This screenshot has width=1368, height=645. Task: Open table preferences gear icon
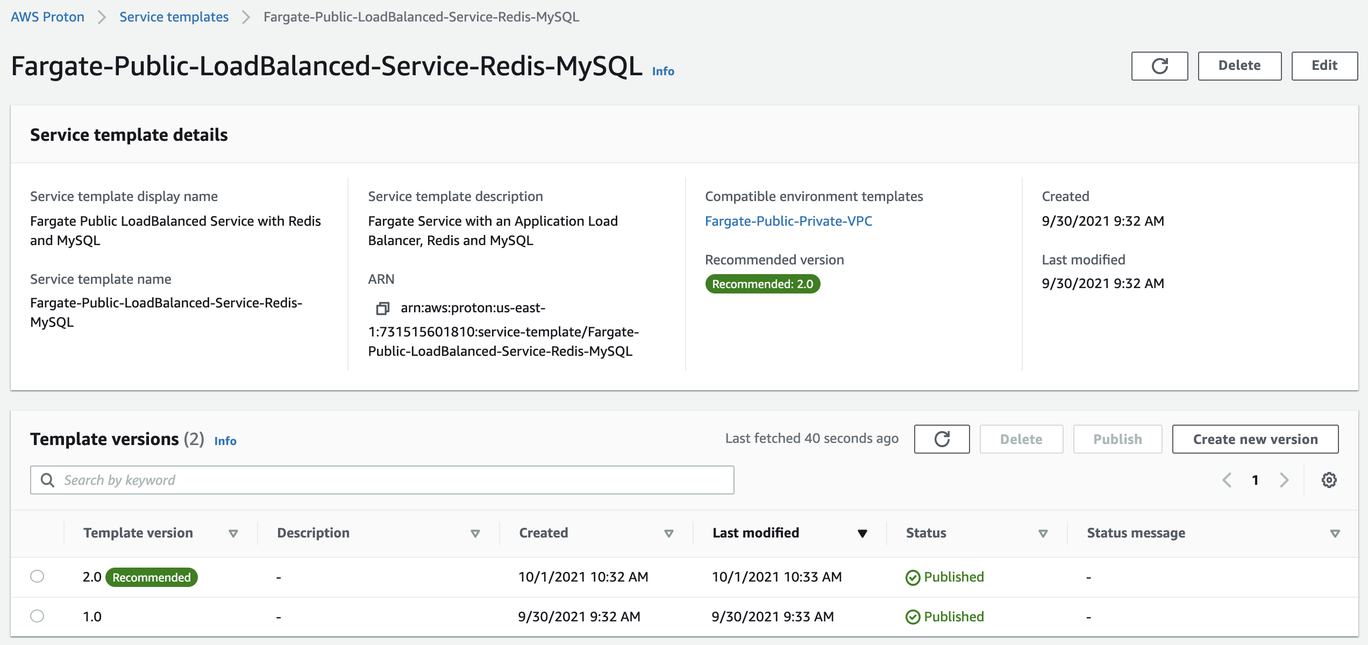coord(1329,480)
